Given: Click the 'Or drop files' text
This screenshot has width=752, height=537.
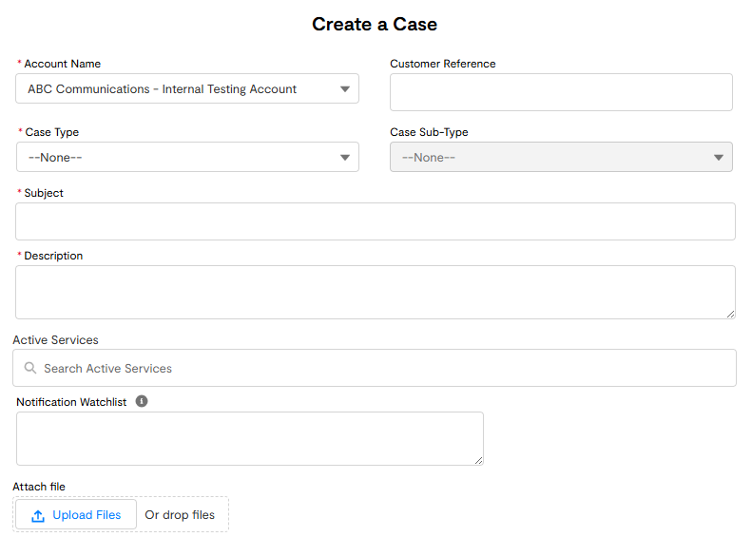Looking at the screenshot, I should (180, 515).
